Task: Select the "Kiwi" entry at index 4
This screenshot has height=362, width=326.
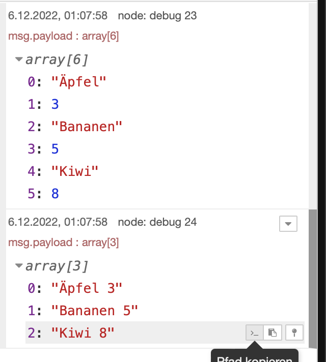Action: tap(74, 171)
